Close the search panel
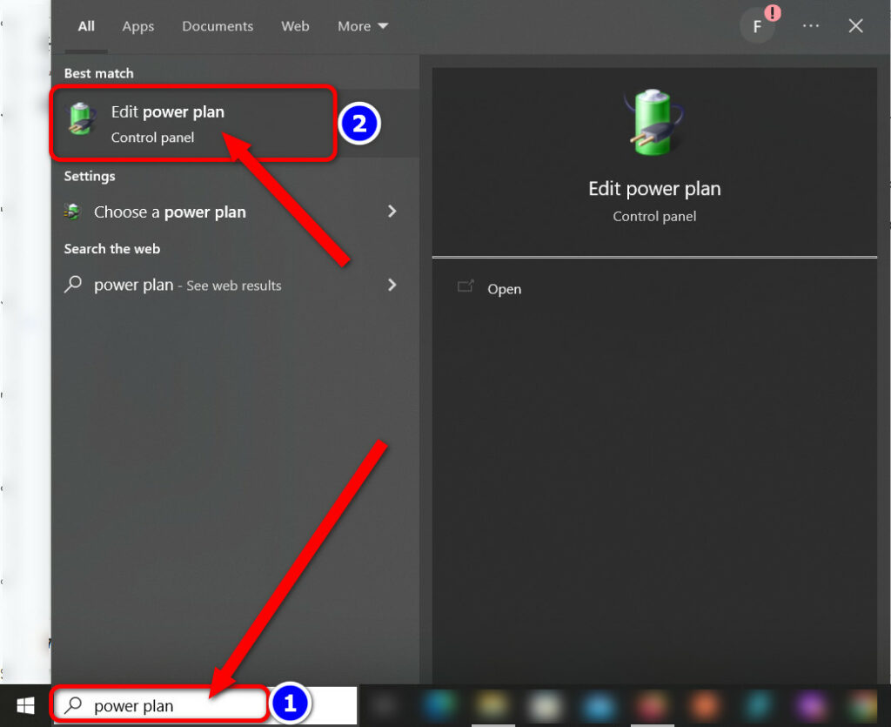 (855, 25)
